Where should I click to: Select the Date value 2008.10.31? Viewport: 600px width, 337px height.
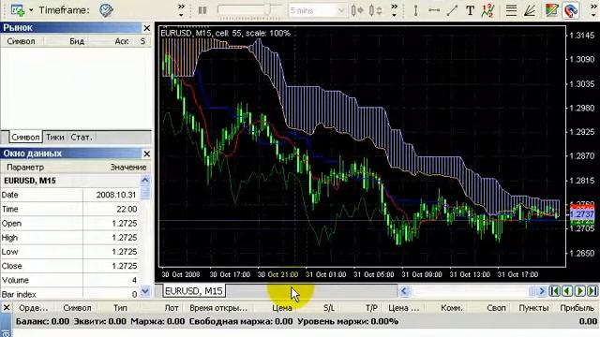(115, 195)
